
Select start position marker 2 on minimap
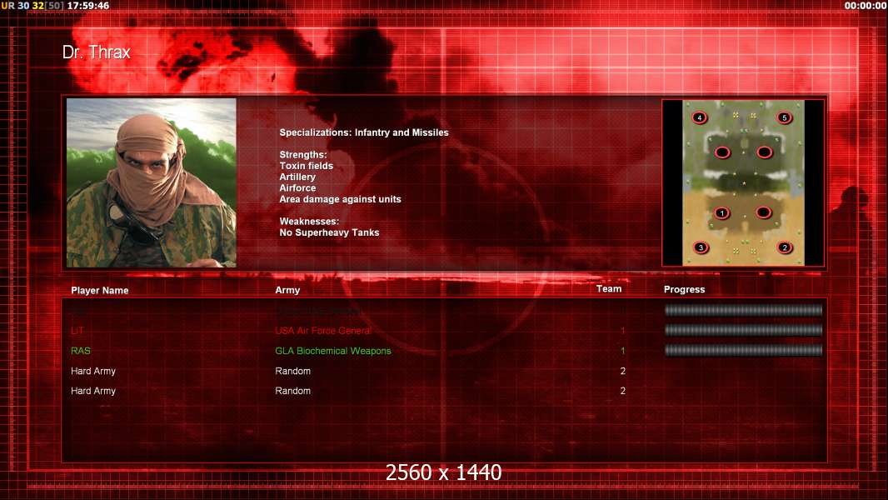pyautogui.click(x=785, y=247)
